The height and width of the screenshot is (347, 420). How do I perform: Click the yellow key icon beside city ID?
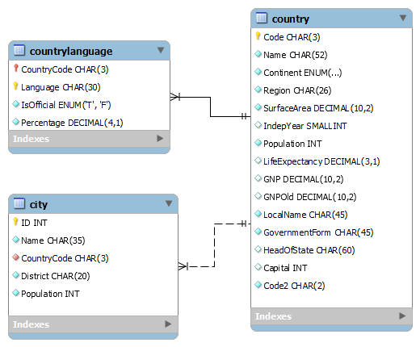tap(15, 222)
